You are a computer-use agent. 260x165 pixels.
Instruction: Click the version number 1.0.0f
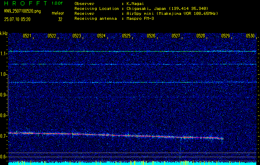[x=57, y=3]
